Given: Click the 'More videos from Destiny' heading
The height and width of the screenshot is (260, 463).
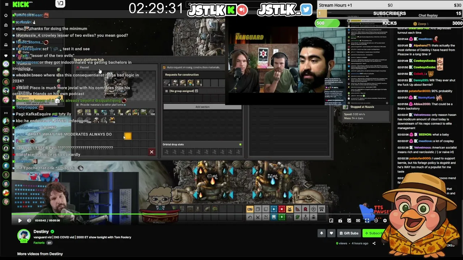Looking at the screenshot, I should click(40, 254).
